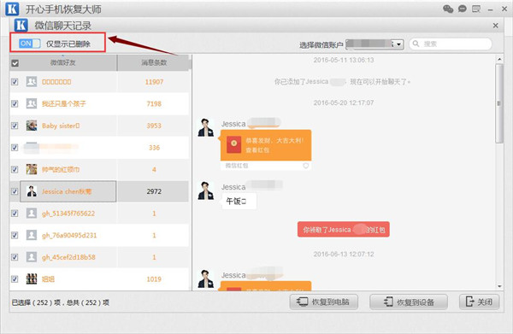This screenshot has width=513, height=334.
Task: Click the chat panel vertical scrollbar
Action: pyautogui.click(x=499, y=173)
